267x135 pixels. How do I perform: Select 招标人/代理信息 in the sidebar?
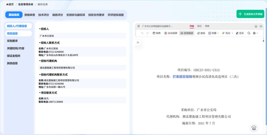18,26
